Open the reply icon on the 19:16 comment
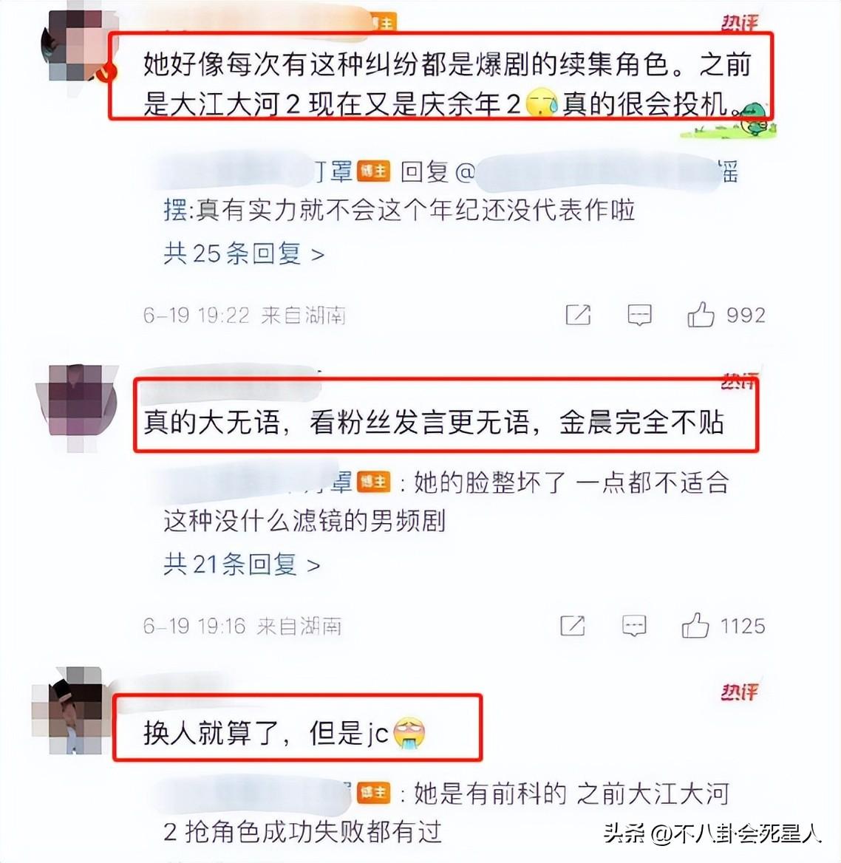The height and width of the screenshot is (863, 841). tap(634, 626)
